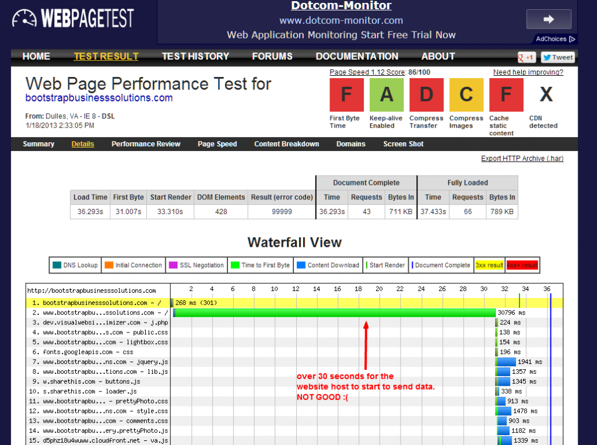
Task: Click the ad arrow button
Action: [x=549, y=19]
